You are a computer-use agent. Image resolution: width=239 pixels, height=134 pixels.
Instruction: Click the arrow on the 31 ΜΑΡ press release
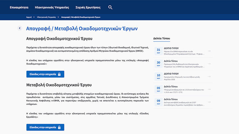(209, 51)
